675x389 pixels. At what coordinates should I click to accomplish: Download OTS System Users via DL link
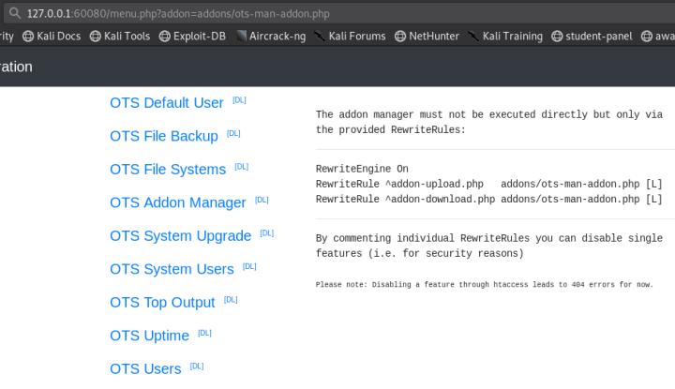[249, 267]
